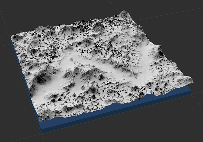Pick the leftmost corner of the terrain mesh

(12, 37)
